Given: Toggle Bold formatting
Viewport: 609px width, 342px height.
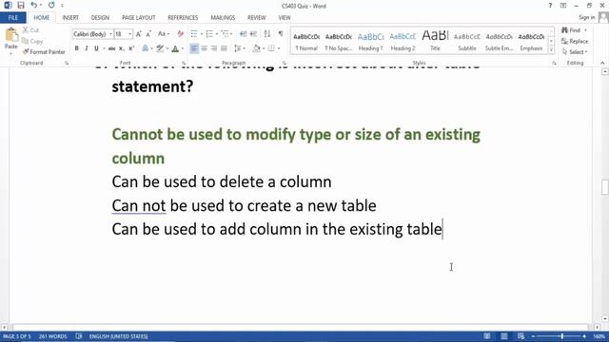Looking at the screenshot, I should coord(76,48).
